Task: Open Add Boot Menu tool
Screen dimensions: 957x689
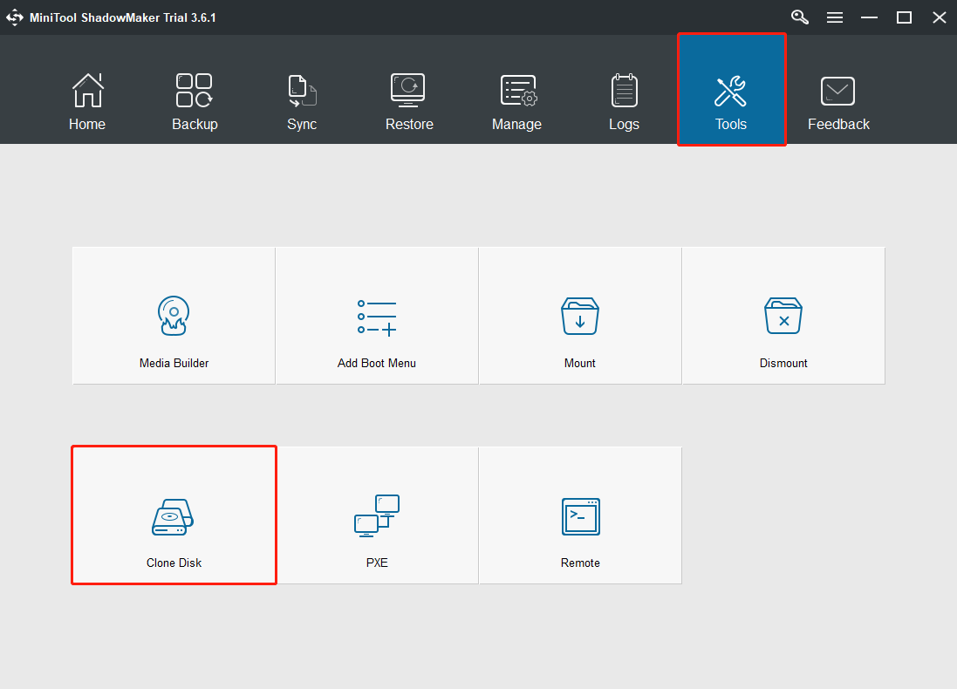Action: (x=377, y=316)
